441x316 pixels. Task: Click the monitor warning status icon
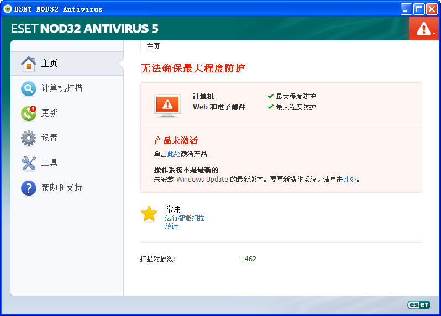pos(167,106)
